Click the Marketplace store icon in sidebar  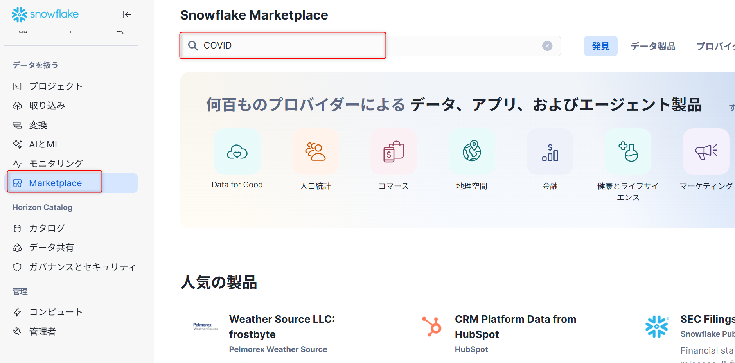tap(17, 183)
